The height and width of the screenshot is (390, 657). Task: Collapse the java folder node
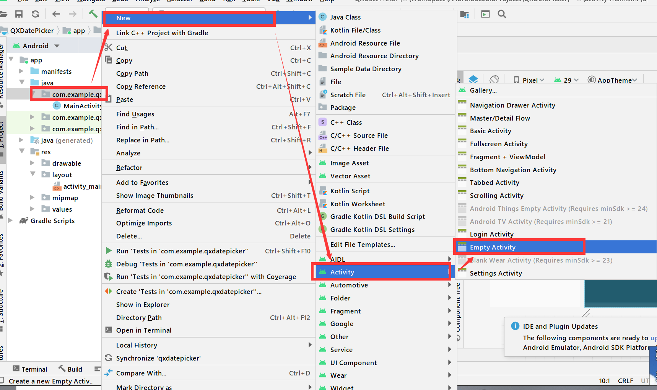pyautogui.click(x=22, y=82)
